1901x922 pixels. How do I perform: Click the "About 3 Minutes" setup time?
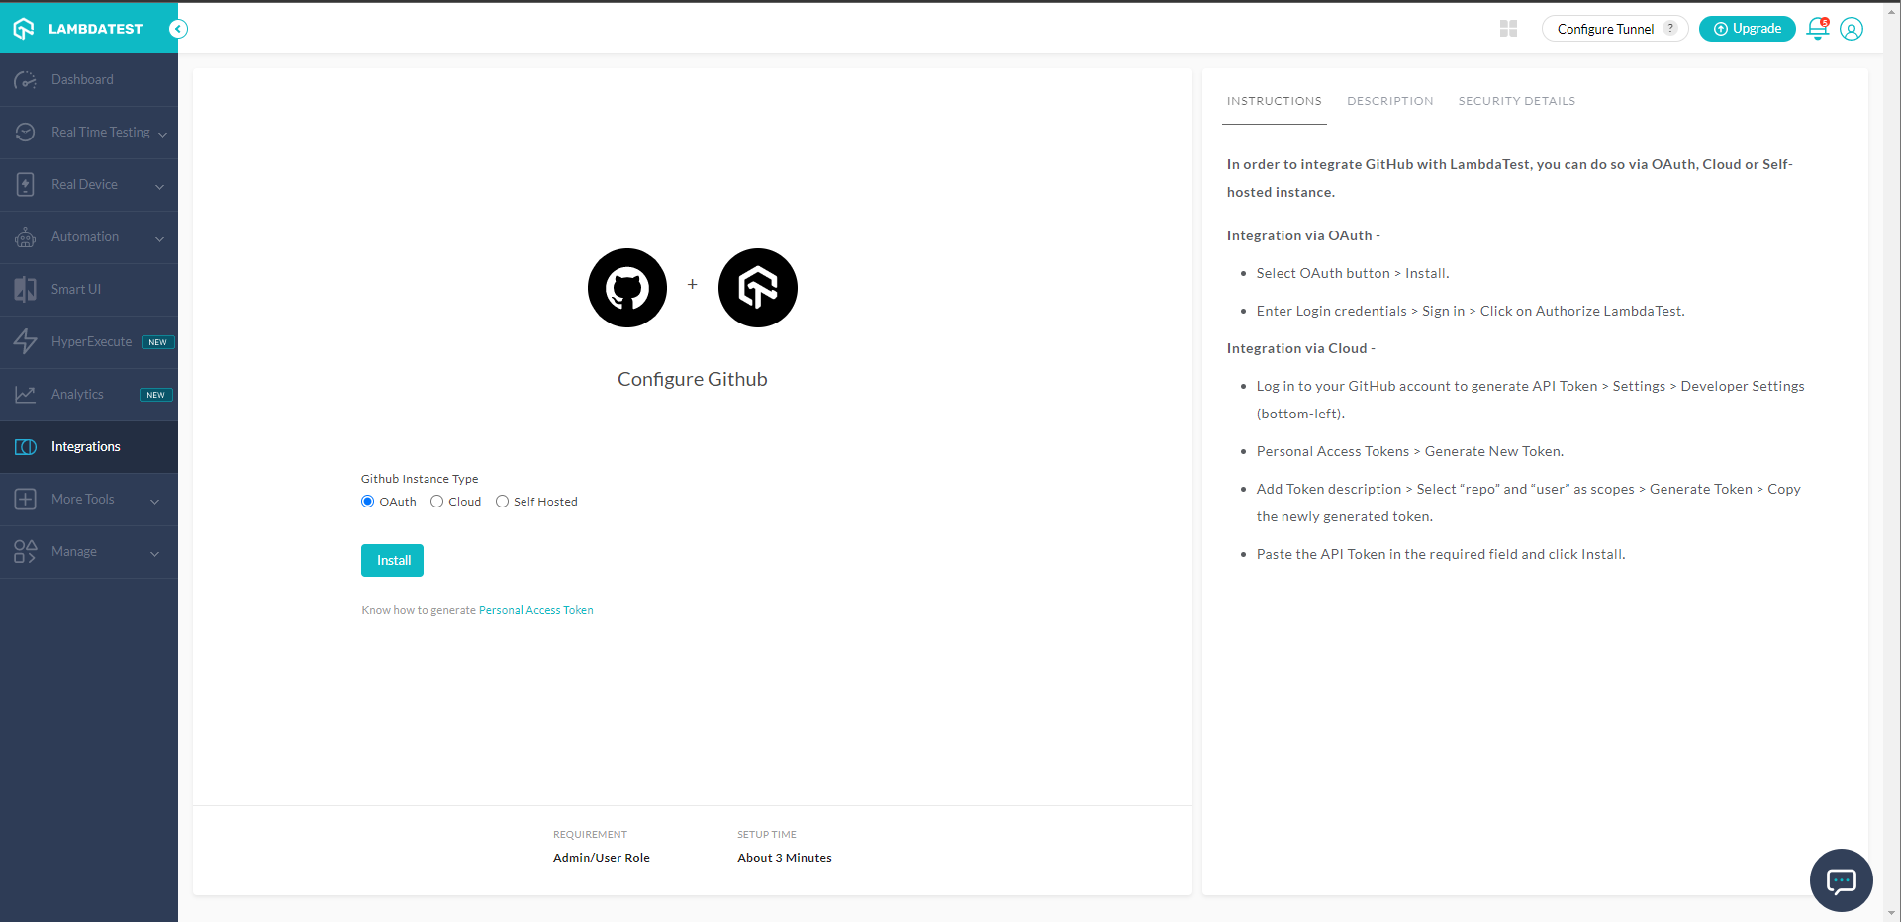785,858
